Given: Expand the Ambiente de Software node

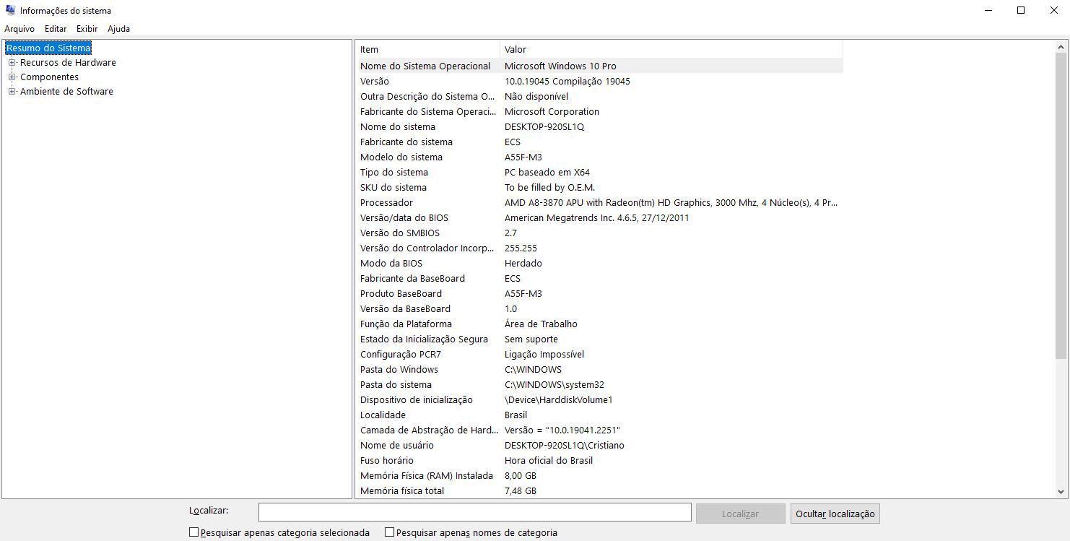Looking at the screenshot, I should tap(12, 92).
